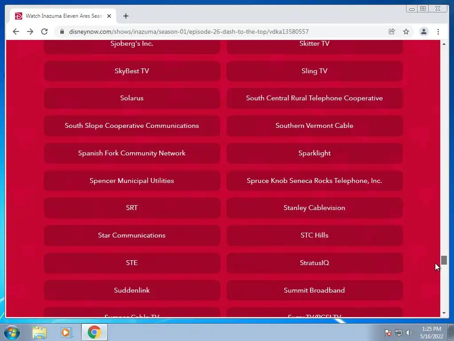454x341 pixels.
Task: Choose Summit Broadband provider
Action: pyautogui.click(x=314, y=290)
